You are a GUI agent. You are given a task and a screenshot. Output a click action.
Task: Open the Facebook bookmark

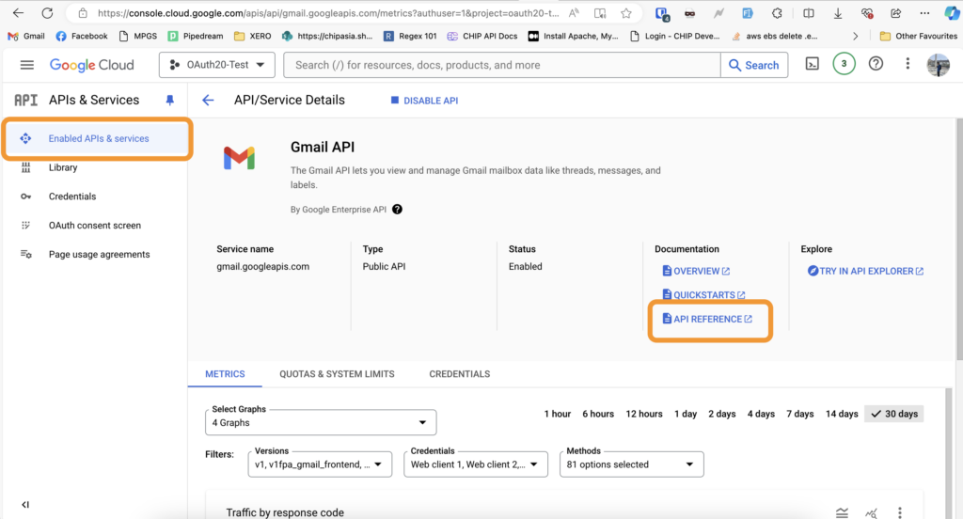82,37
